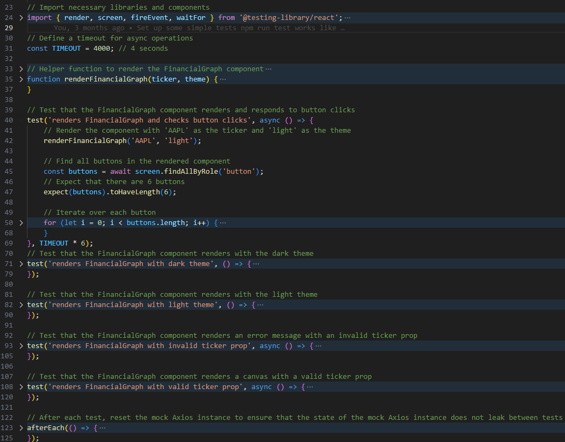Click the 'ticker' parameter of renderFinancialGraph definition
This screenshot has width=565, height=442.
click(x=164, y=79)
